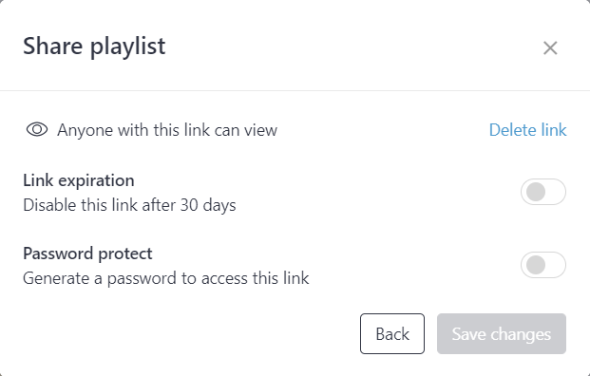The height and width of the screenshot is (376, 590).
Task: Remove link access via Delete link
Action: coord(527,130)
